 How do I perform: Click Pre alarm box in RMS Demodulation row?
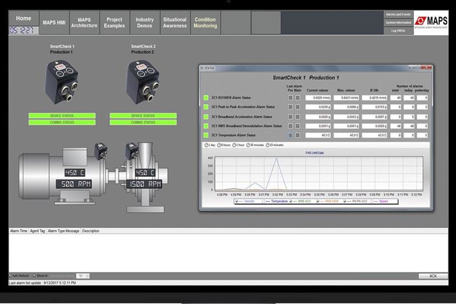click(x=290, y=126)
